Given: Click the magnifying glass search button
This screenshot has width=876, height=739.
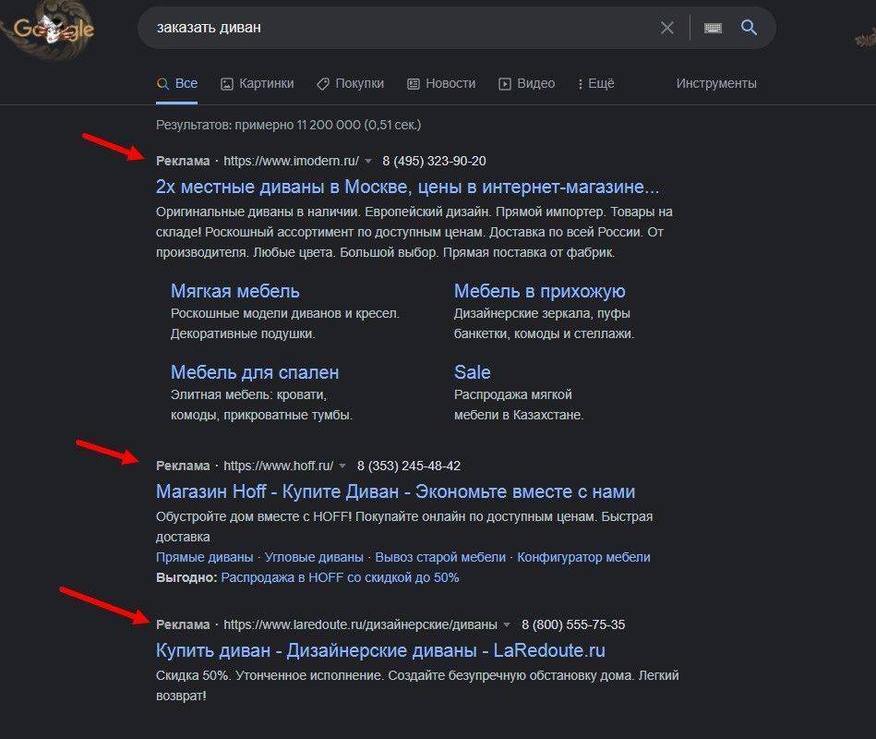Looking at the screenshot, I should [749, 28].
